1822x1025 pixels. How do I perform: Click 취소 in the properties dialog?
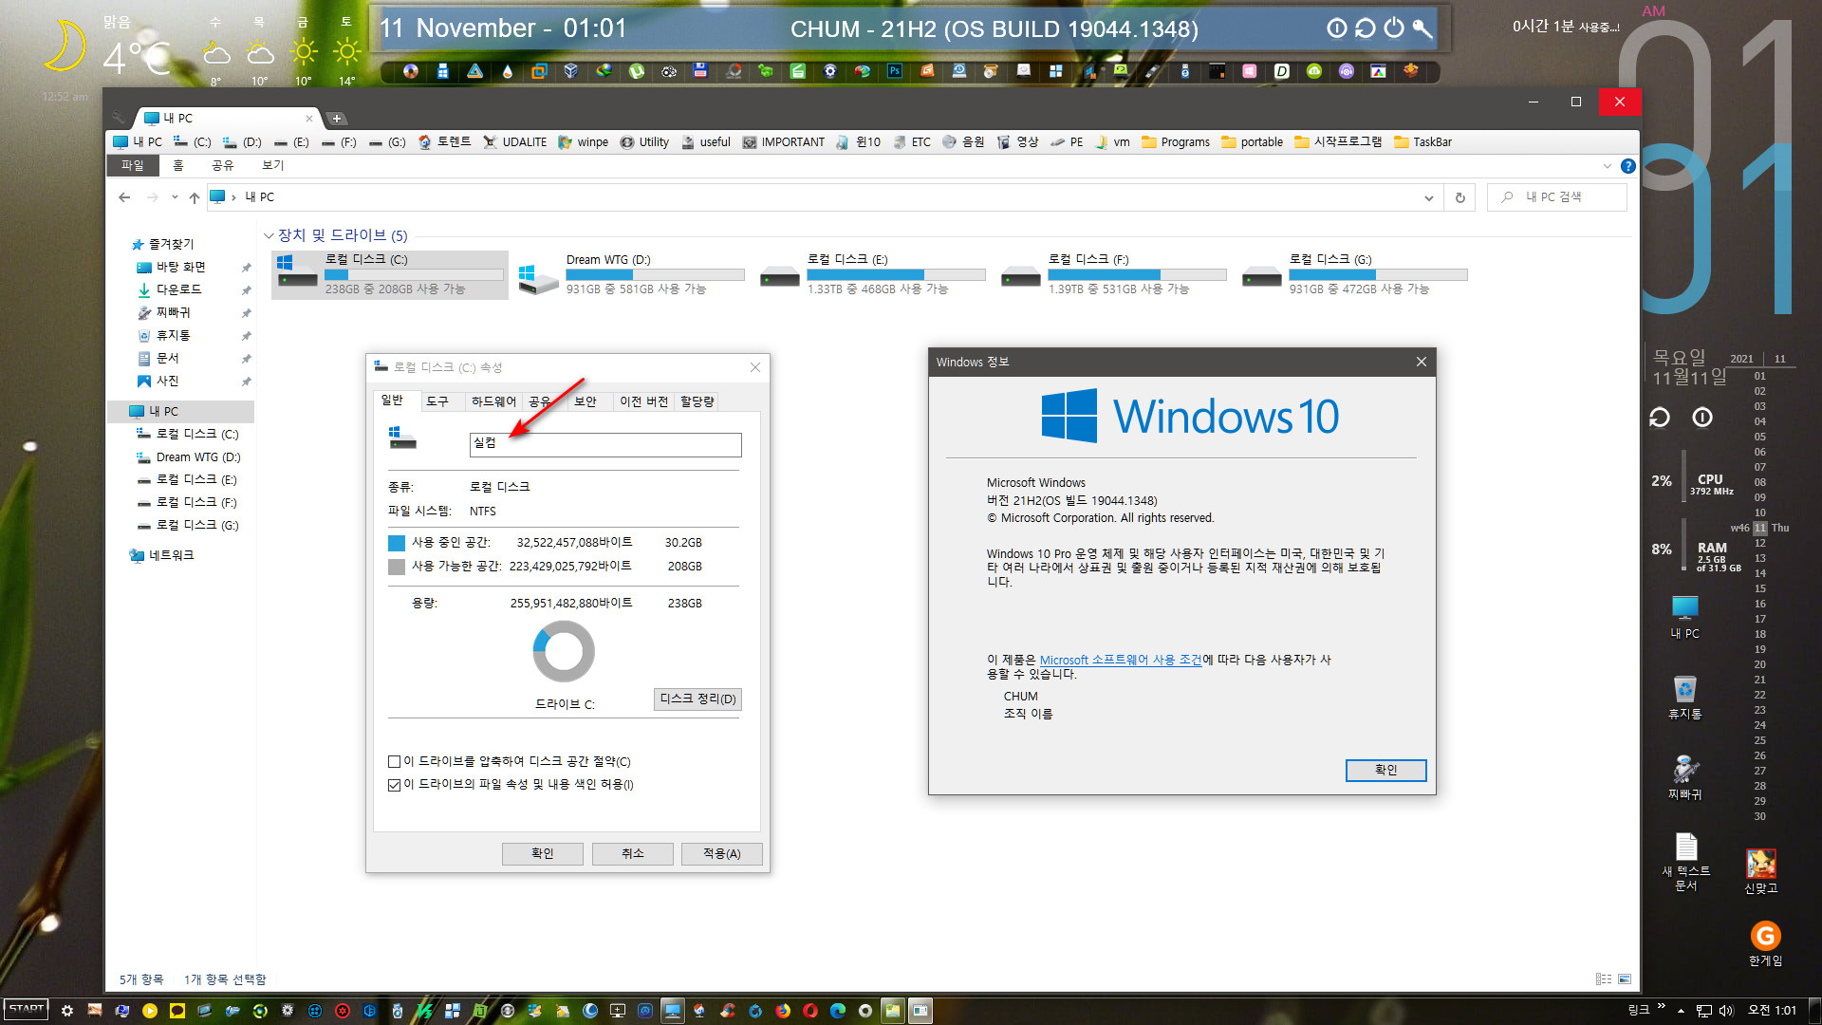pos(633,854)
